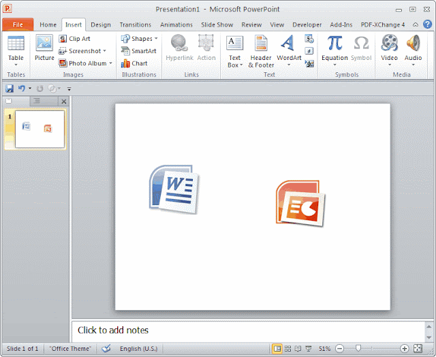This screenshot has height=357, width=436.
Task: Expand the Equation dropdown arrow
Action: pos(334,65)
